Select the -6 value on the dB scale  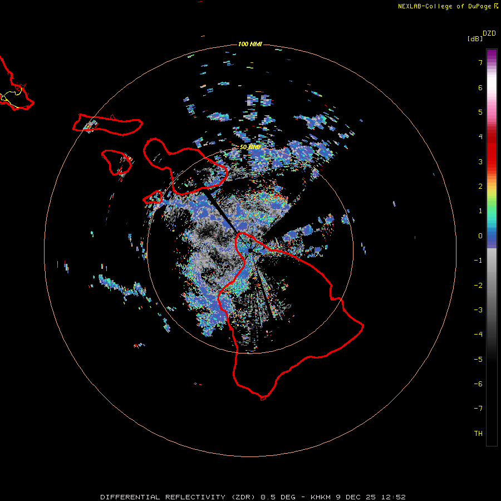tap(478, 384)
